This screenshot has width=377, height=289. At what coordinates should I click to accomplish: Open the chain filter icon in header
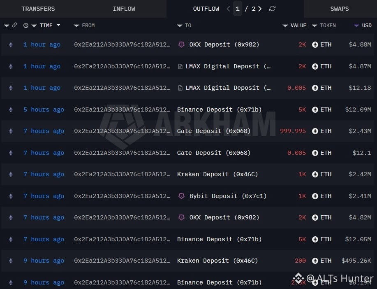point(7,25)
